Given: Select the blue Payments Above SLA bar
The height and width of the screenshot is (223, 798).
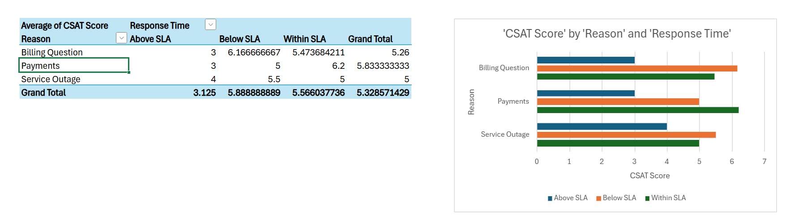Looking at the screenshot, I should click(586, 93).
